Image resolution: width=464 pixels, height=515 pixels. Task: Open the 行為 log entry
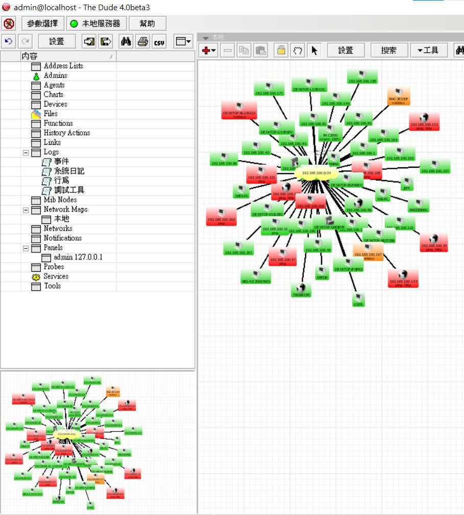pos(61,181)
